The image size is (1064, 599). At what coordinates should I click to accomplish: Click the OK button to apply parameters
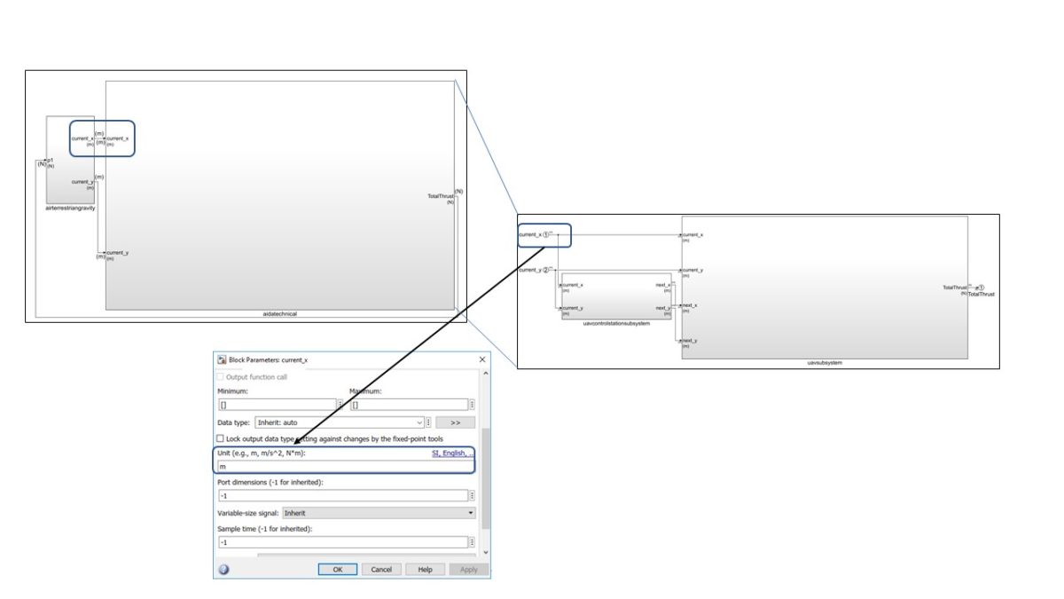[x=337, y=569]
